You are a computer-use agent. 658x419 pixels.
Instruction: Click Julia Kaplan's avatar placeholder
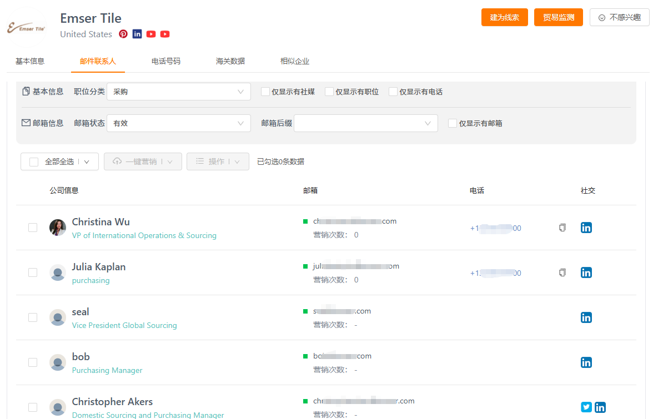(x=58, y=272)
